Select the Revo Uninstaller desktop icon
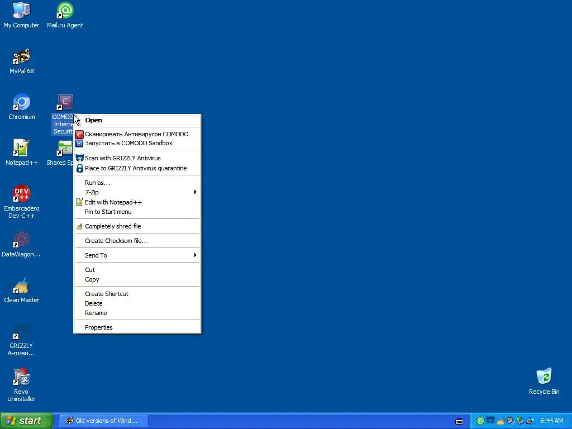572x429 pixels. 21,385
